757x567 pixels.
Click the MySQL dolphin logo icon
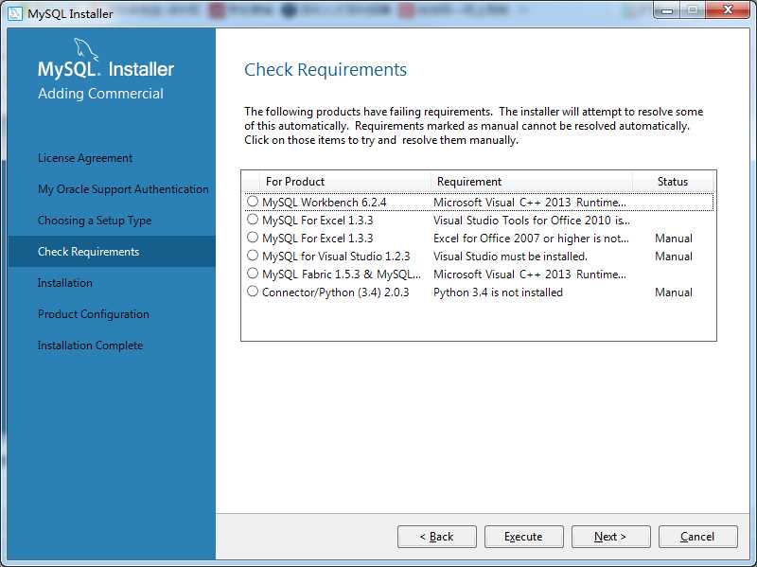tap(86, 50)
